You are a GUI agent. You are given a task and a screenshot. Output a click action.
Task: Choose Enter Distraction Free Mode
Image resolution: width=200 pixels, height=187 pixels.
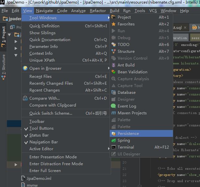pyautogui.click(x=56, y=164)
